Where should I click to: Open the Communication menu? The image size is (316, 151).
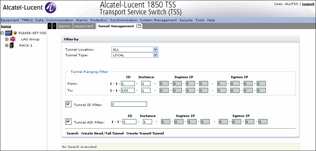tap(60, 20)
